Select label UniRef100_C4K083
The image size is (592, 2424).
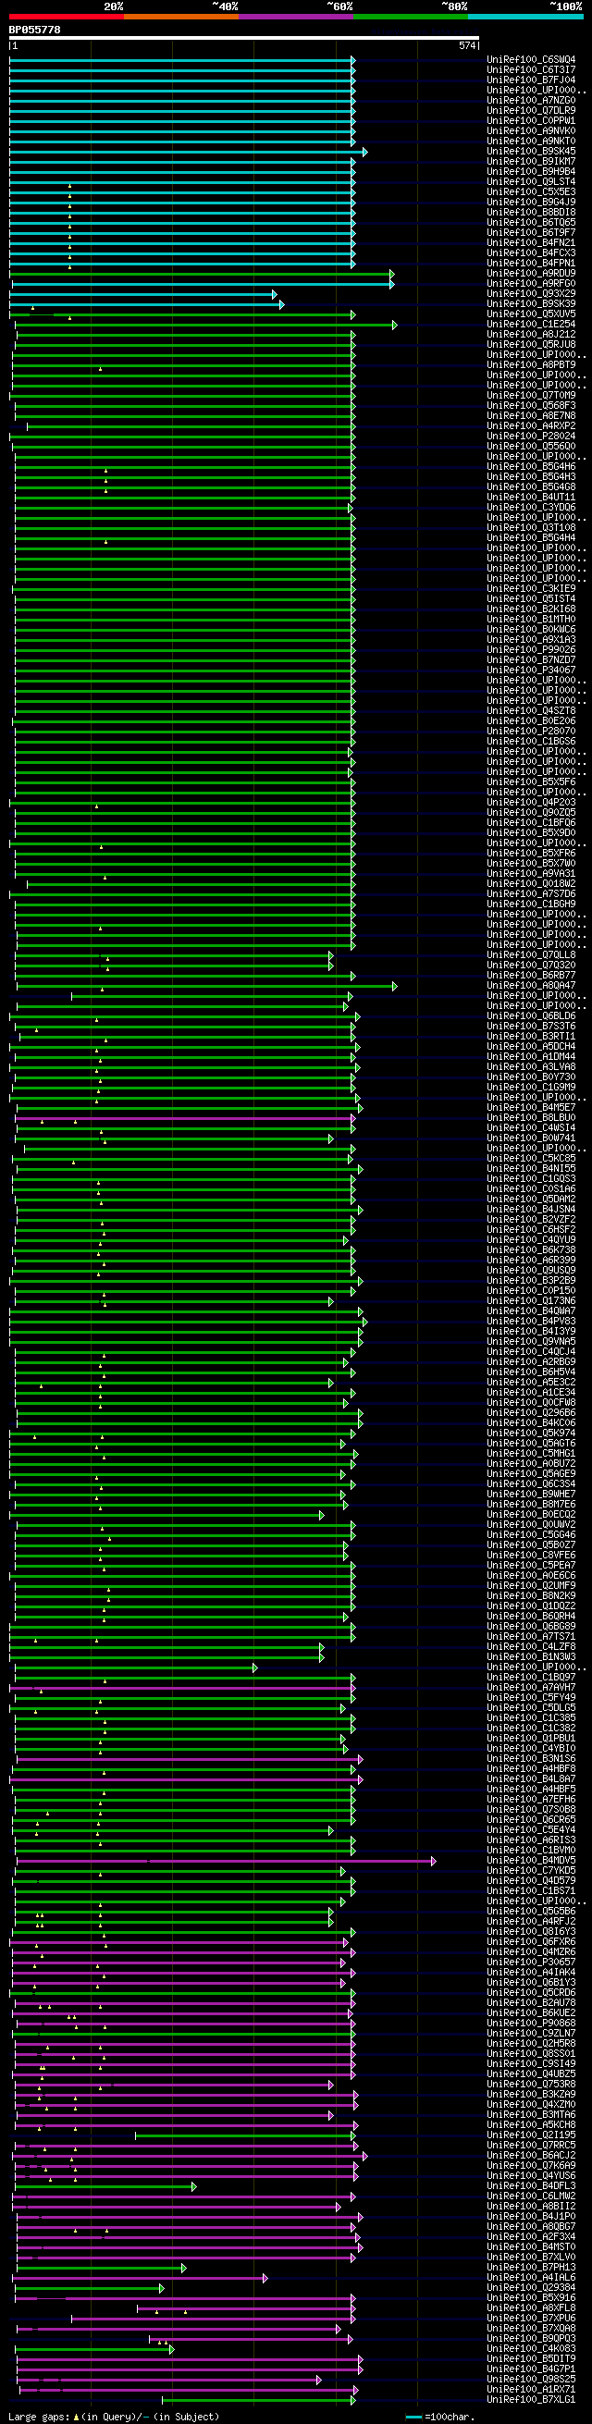(x=531, y=2349)
